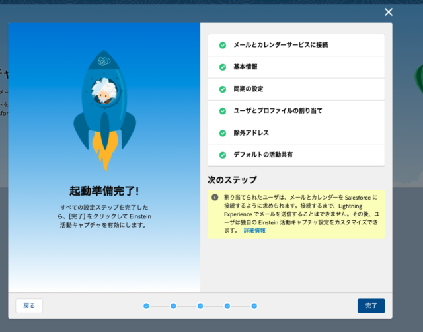Select the 除外アドレス row
The image size is (423, 332).
pyautogui.click(x=296, y=133)
